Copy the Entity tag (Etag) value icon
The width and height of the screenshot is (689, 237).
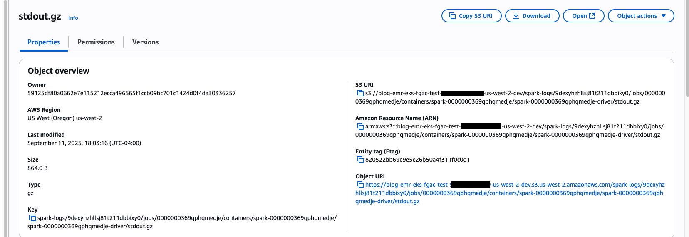(x=360, y=160)
